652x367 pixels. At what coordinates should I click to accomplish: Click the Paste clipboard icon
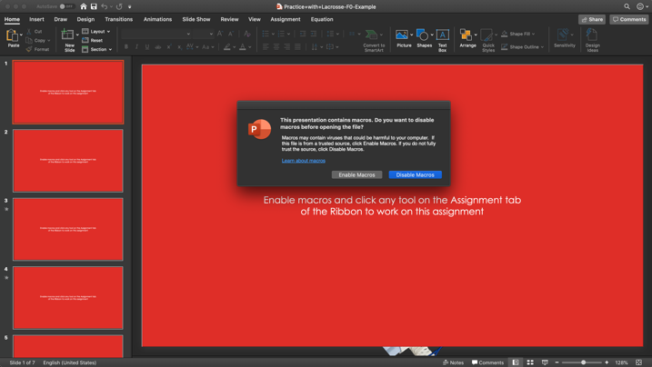click(x=12, y=35)
